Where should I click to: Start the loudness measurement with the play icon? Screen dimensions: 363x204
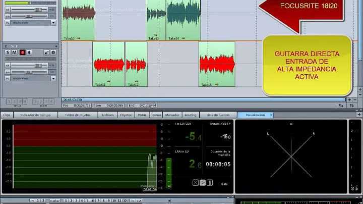pyautogui.click(x=203, y=183)
